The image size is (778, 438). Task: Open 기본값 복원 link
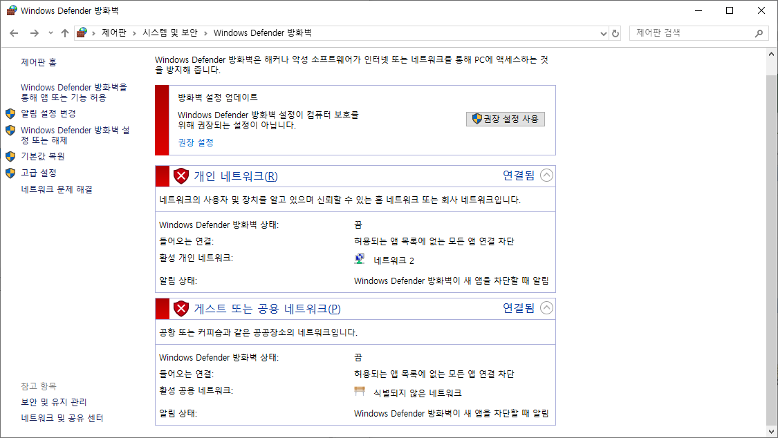(x=43, y=156)
